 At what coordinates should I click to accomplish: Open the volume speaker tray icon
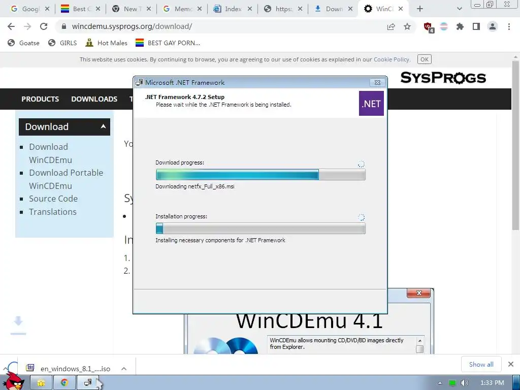tap(465, 383)
